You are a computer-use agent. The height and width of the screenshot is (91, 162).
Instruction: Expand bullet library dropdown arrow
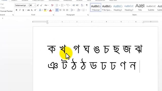(59, 5)
